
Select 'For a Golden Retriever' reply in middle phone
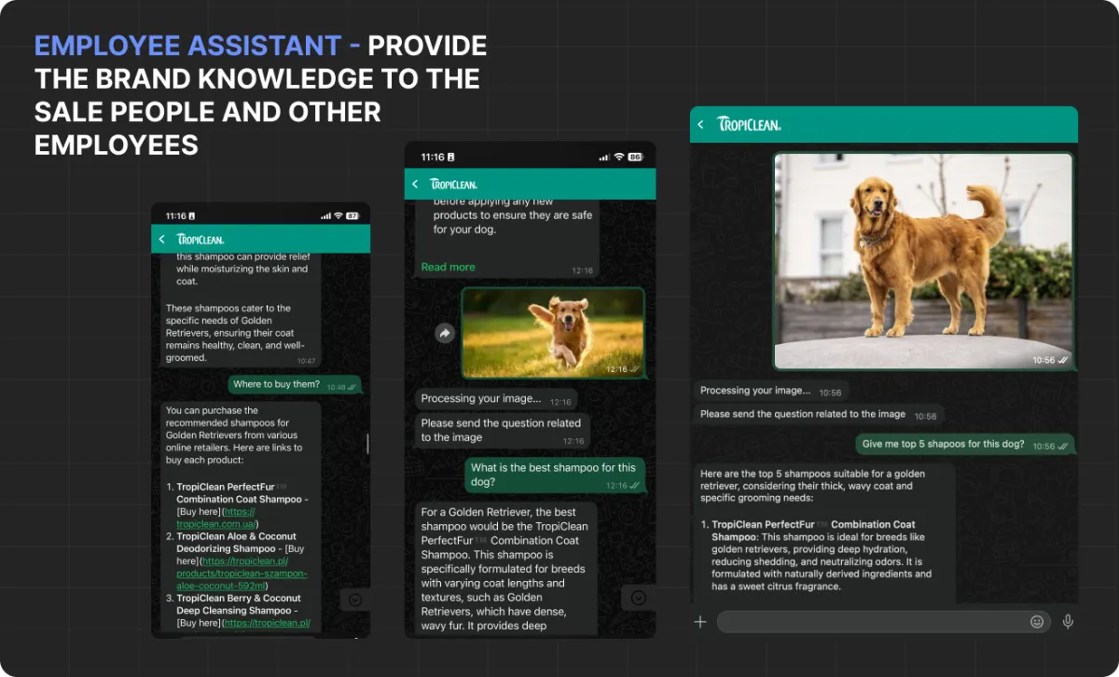point(506,569)
